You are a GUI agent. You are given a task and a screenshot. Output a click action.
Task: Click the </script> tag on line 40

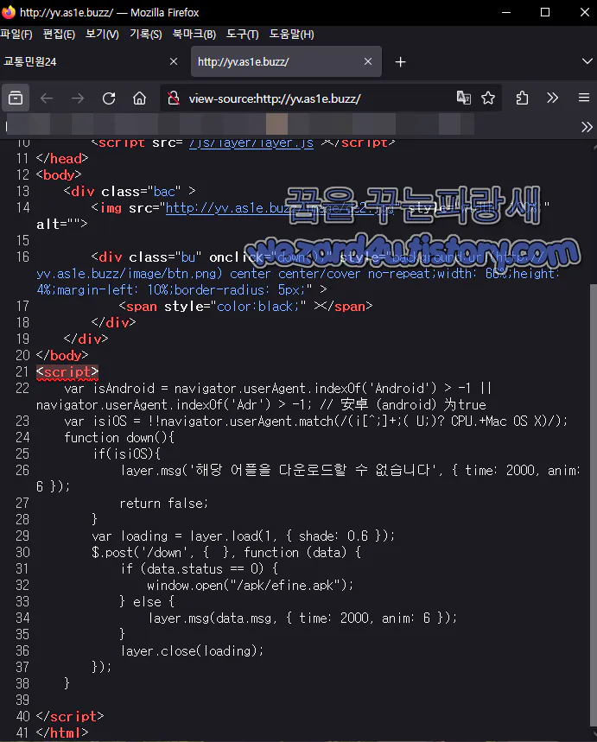70,716
